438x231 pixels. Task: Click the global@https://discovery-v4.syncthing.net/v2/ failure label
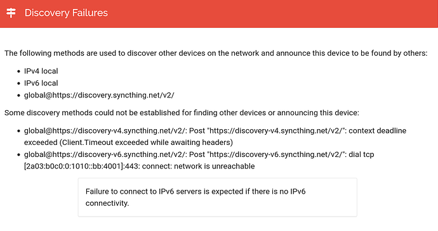[x=105, y=130]
